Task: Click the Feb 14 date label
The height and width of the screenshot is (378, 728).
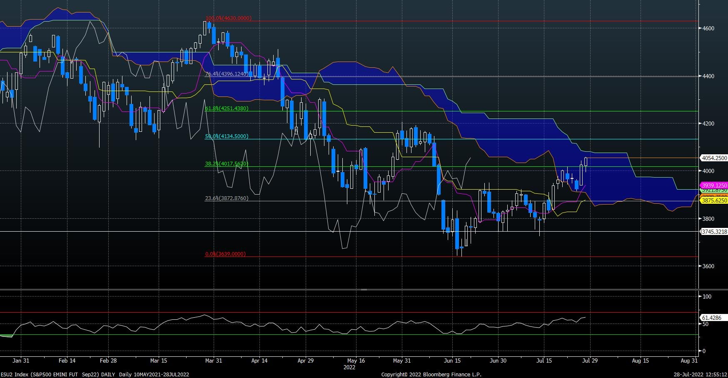Action: [67, 361]
